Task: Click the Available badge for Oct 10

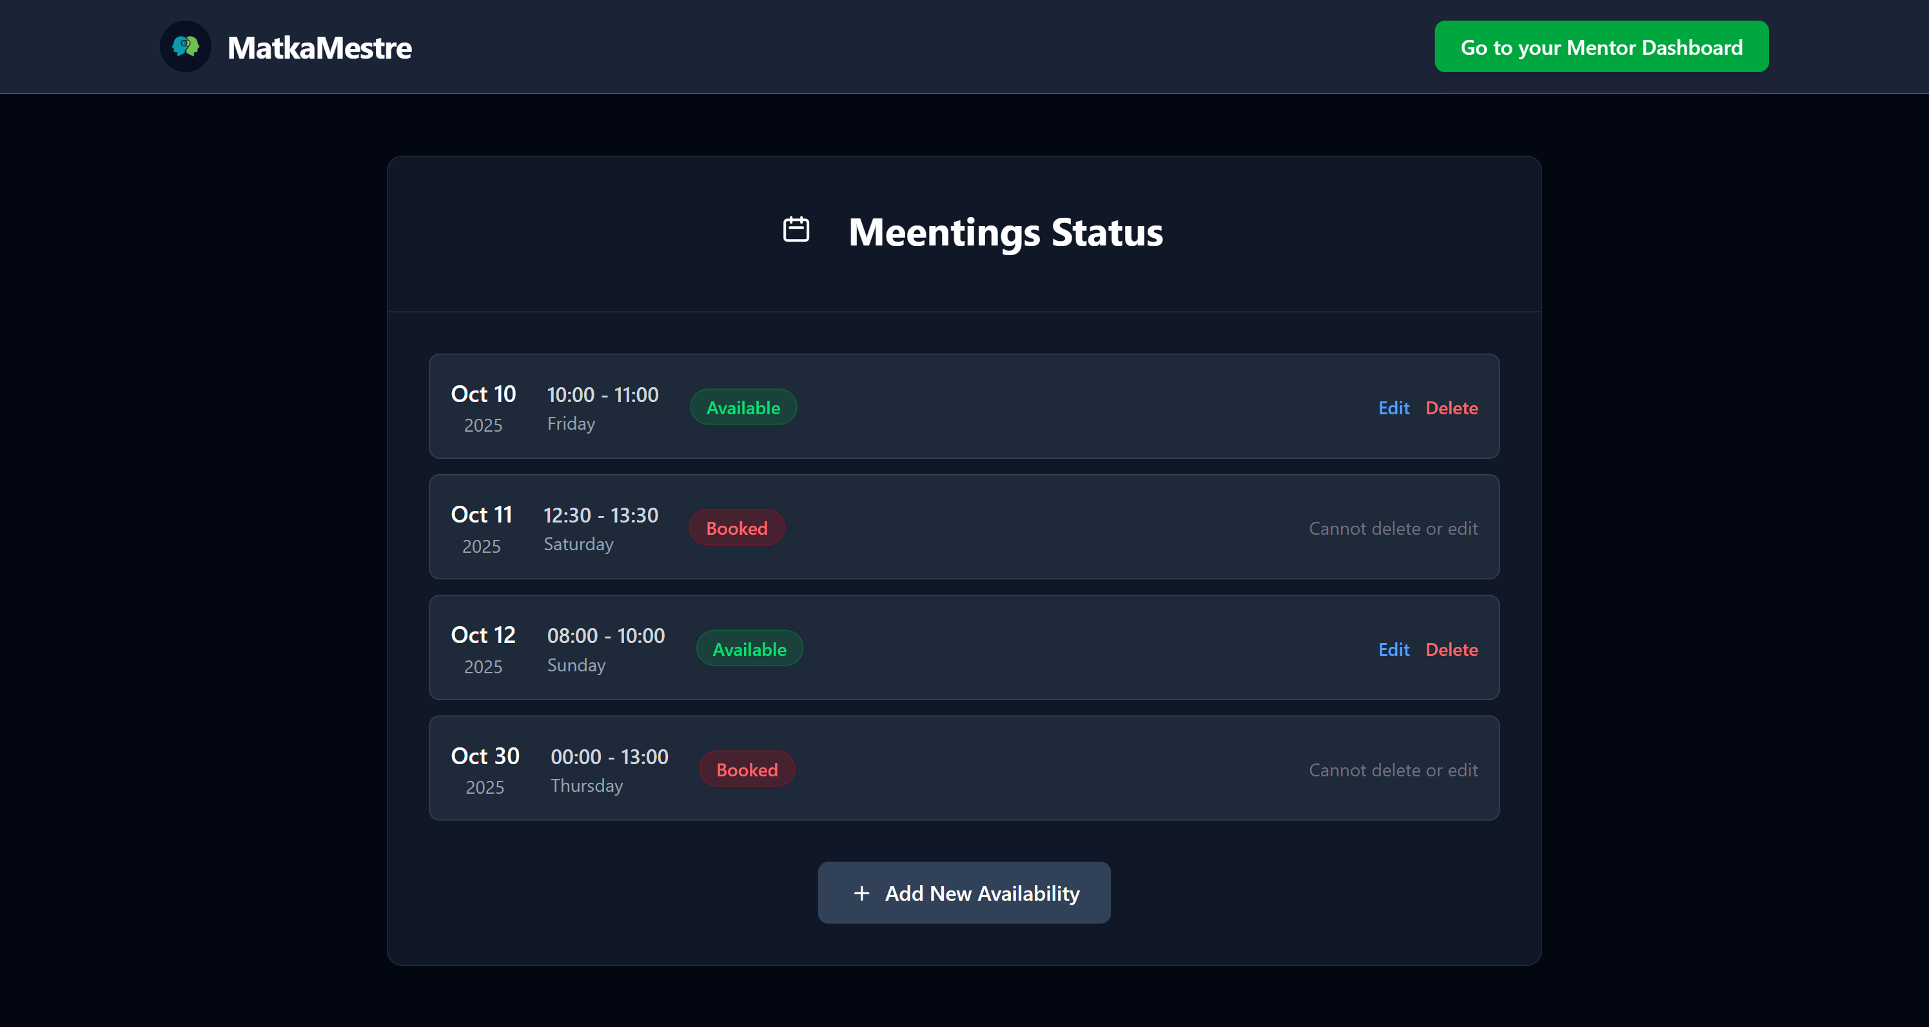Action: (743, 408)
